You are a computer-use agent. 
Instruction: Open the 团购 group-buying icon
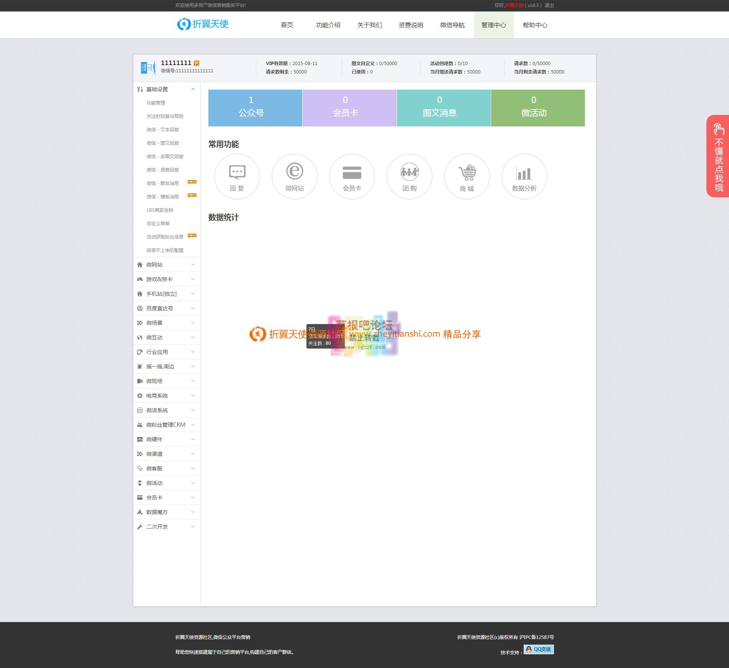pos(409,177)
